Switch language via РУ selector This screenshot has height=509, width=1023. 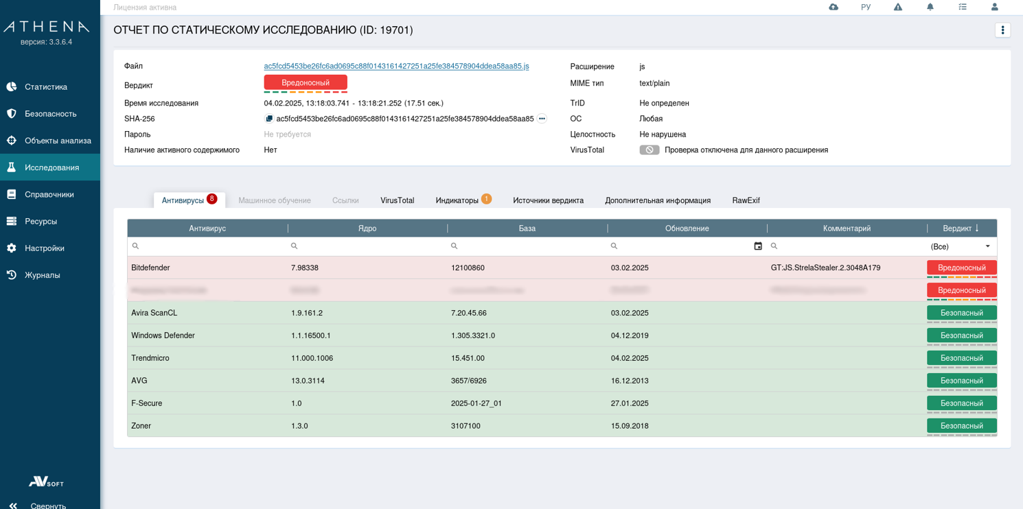(865, 7)
